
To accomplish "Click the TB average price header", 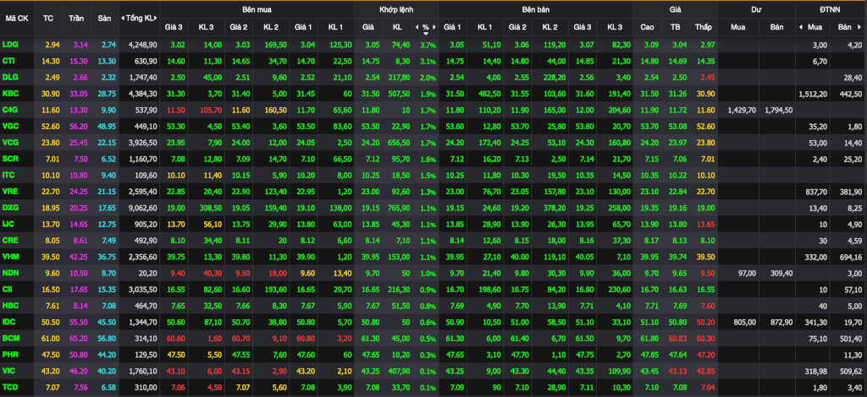I will pos(675,26).
